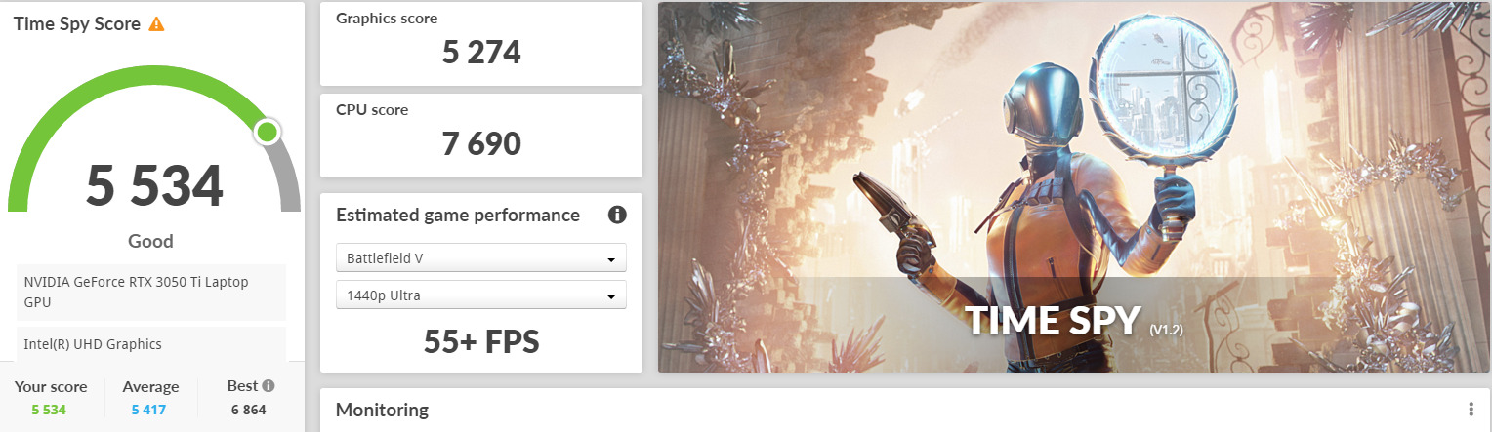Screen dimensions: 1492x432
Task: Click the NVIDIA GeForce RTX 3050 Ti entry
Action: point(151,293)
